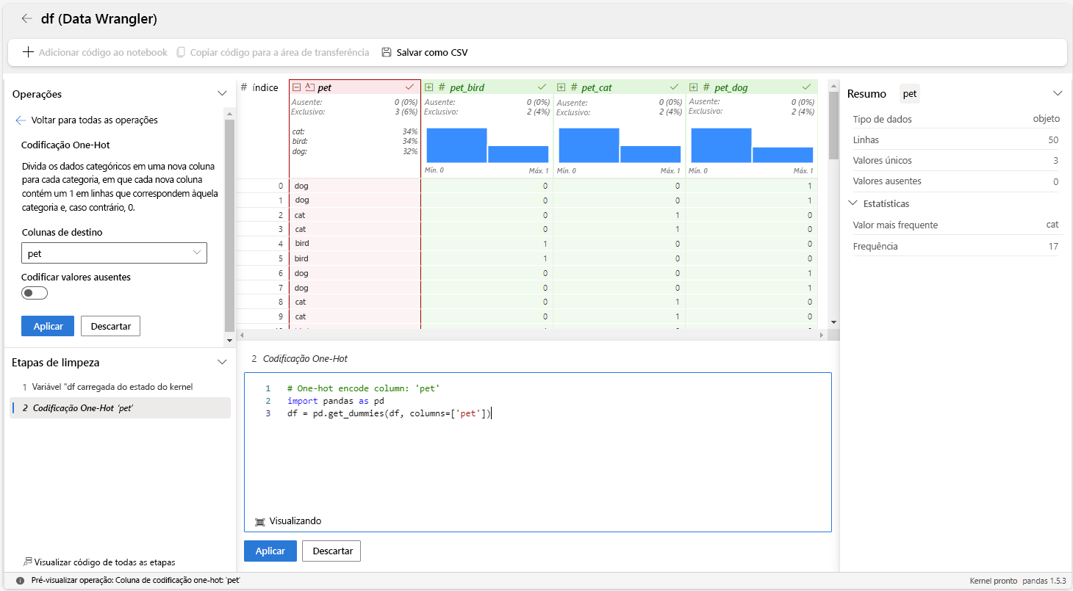Click the checkmark in the pet_bird column header
This screenshot has width=1073, height=591.
(x=542, y=87)
